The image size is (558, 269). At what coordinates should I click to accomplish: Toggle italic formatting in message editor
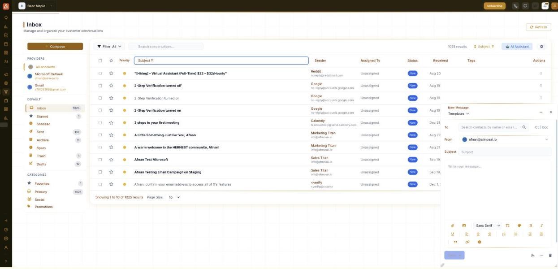point(541,226)
